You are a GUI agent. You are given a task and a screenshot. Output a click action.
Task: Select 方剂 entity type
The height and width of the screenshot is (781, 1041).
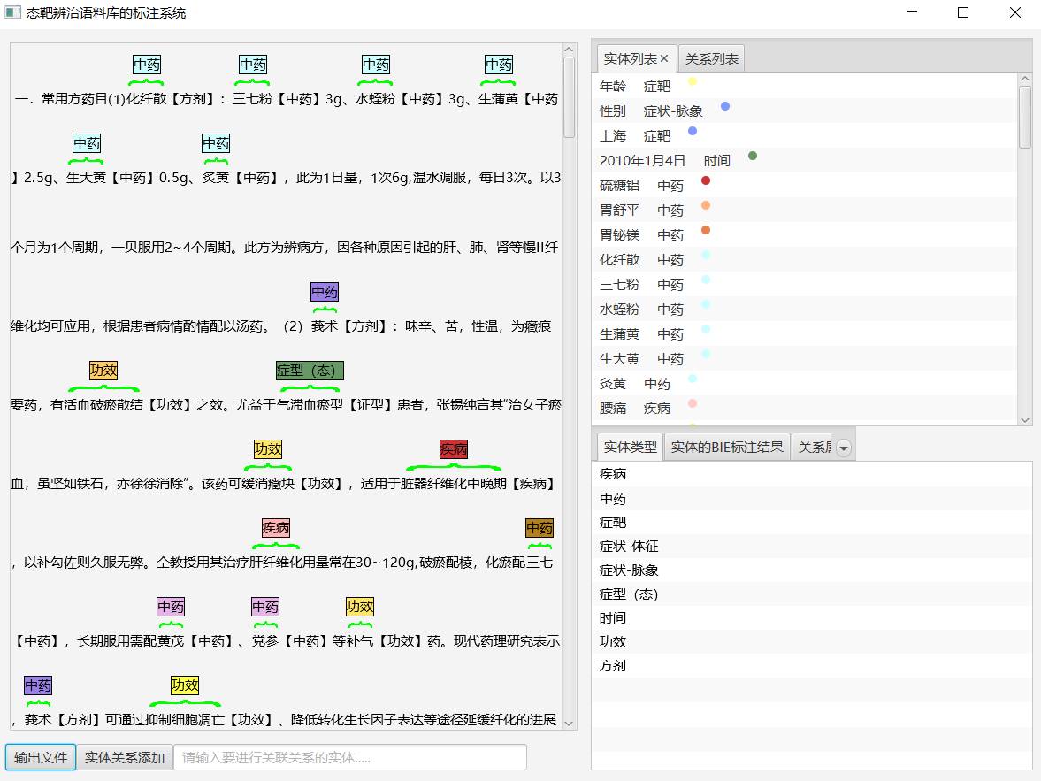click(x=612, y=666)
